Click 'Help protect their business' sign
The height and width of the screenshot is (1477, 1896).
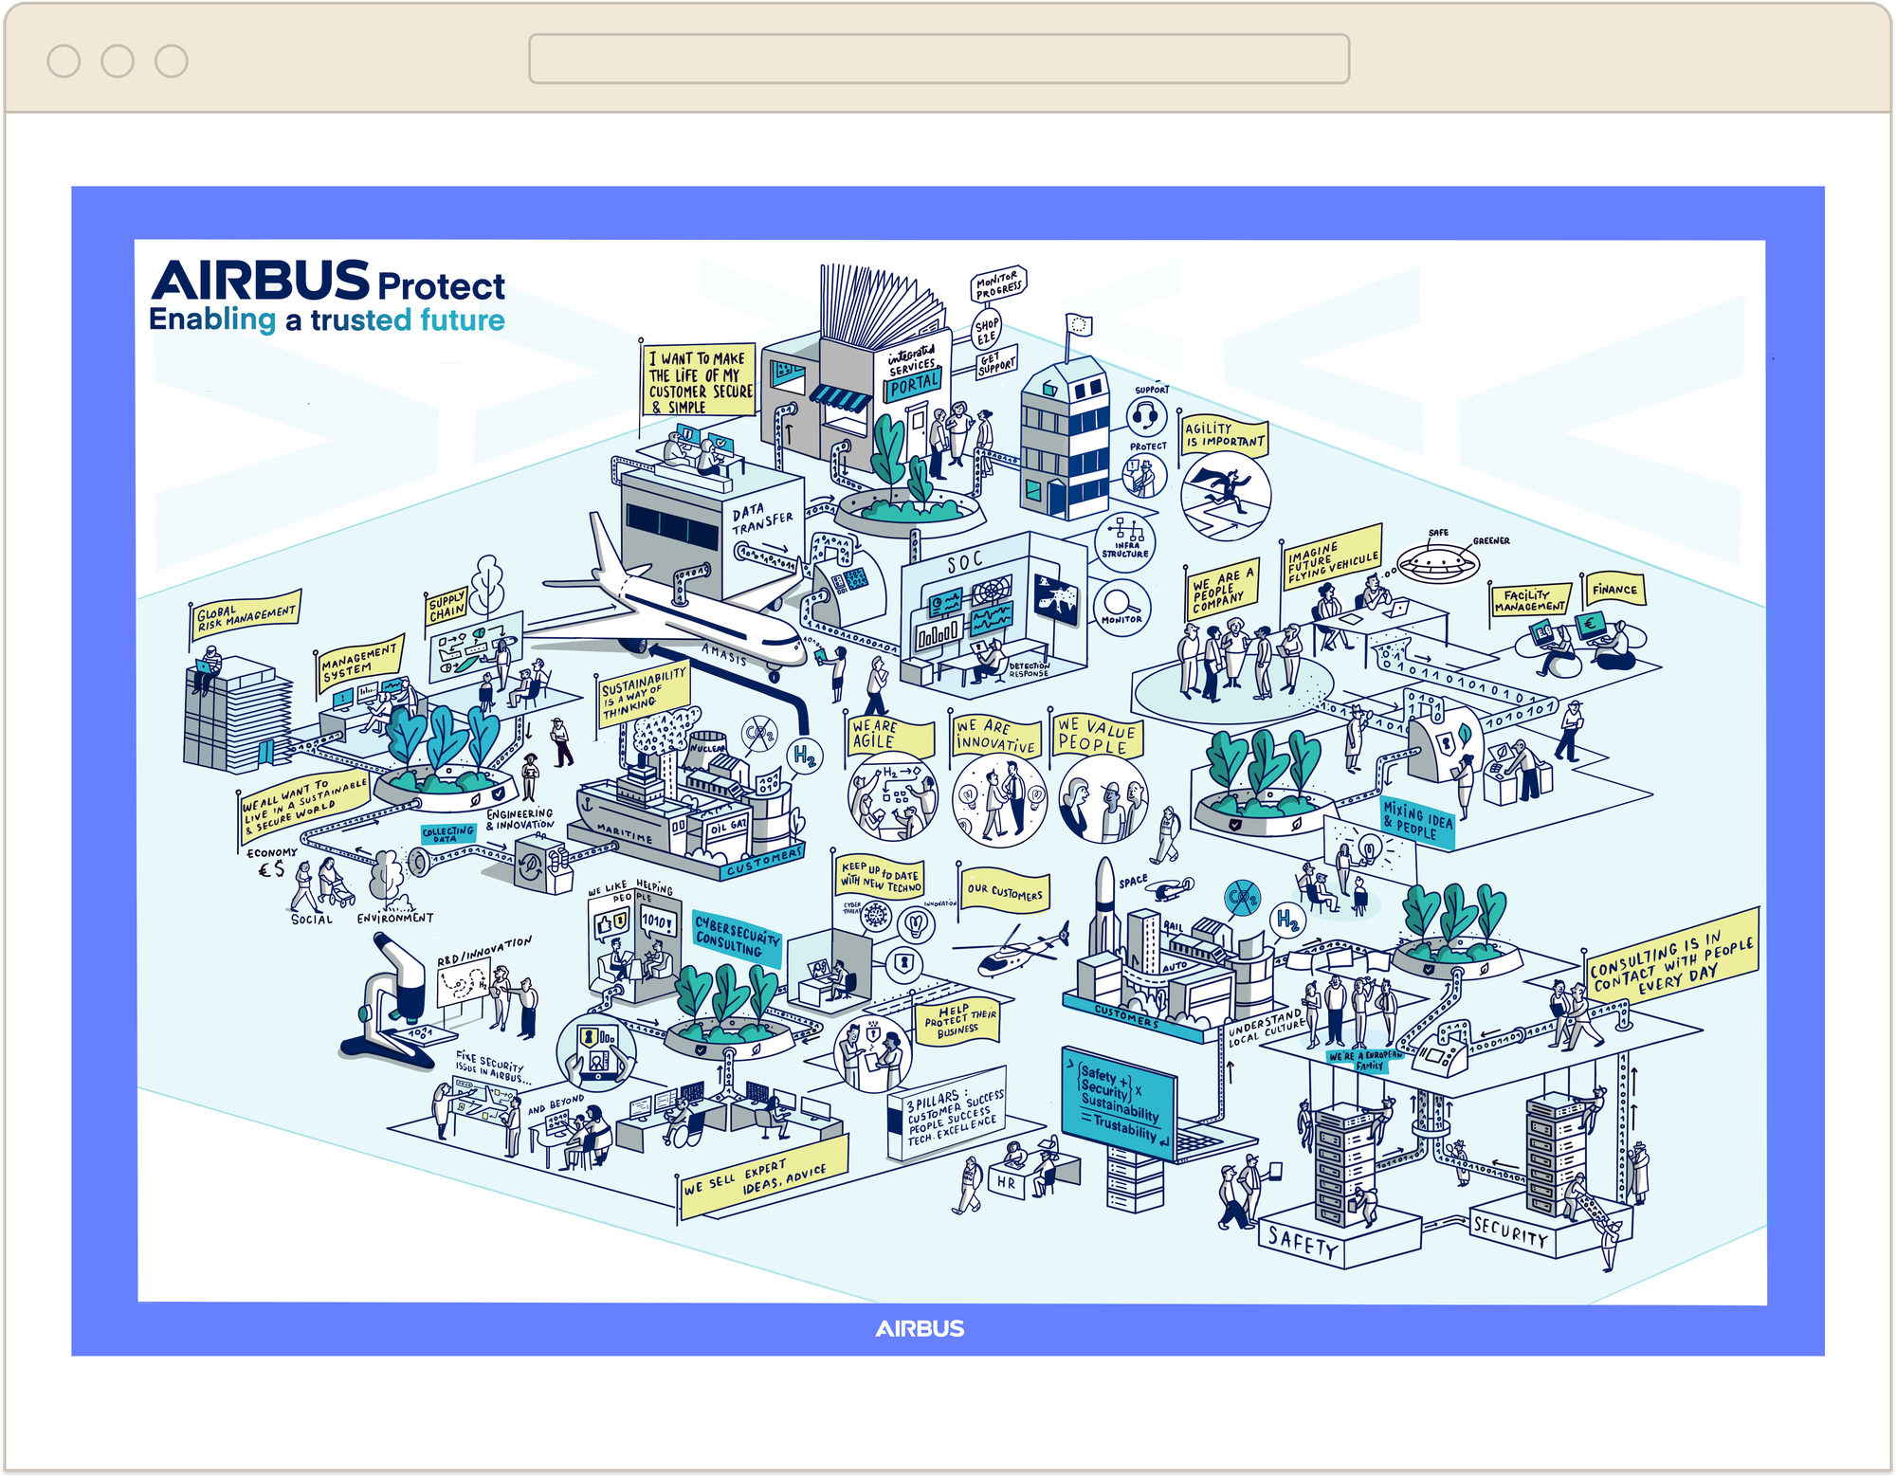point(957,1021)
